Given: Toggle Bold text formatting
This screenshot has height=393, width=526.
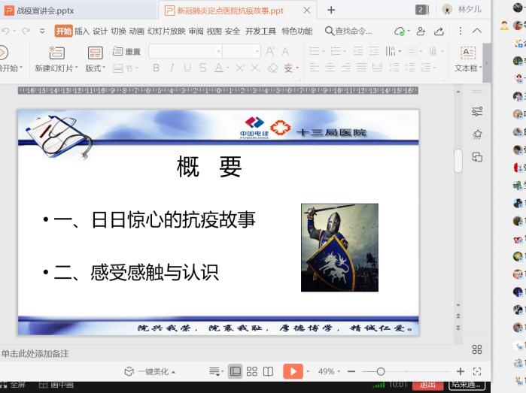Looking at the screenshot, I should click(x=157, y=68).
